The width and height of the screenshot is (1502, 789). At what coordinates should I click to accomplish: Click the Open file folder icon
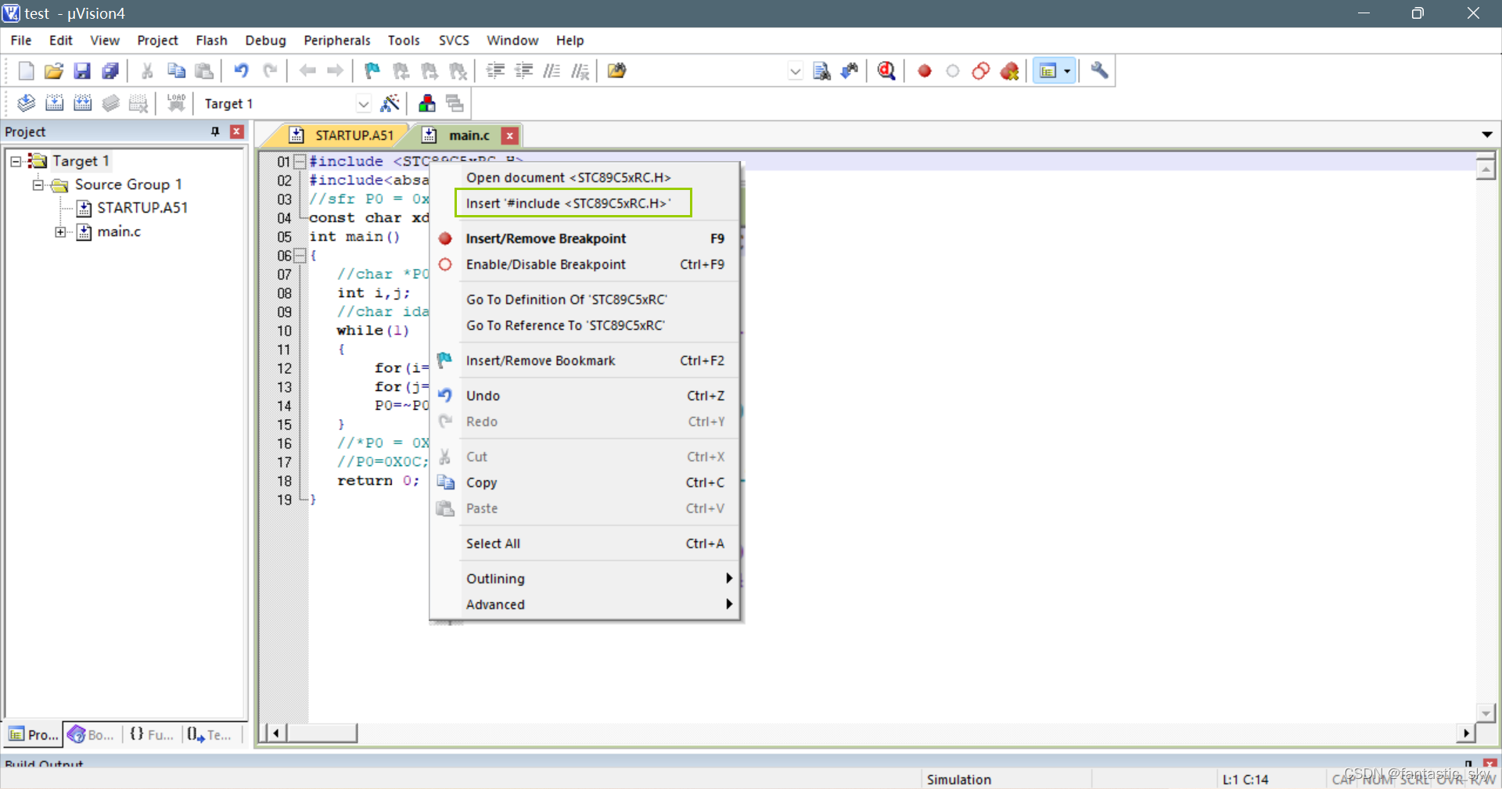(x=53, y=71)
